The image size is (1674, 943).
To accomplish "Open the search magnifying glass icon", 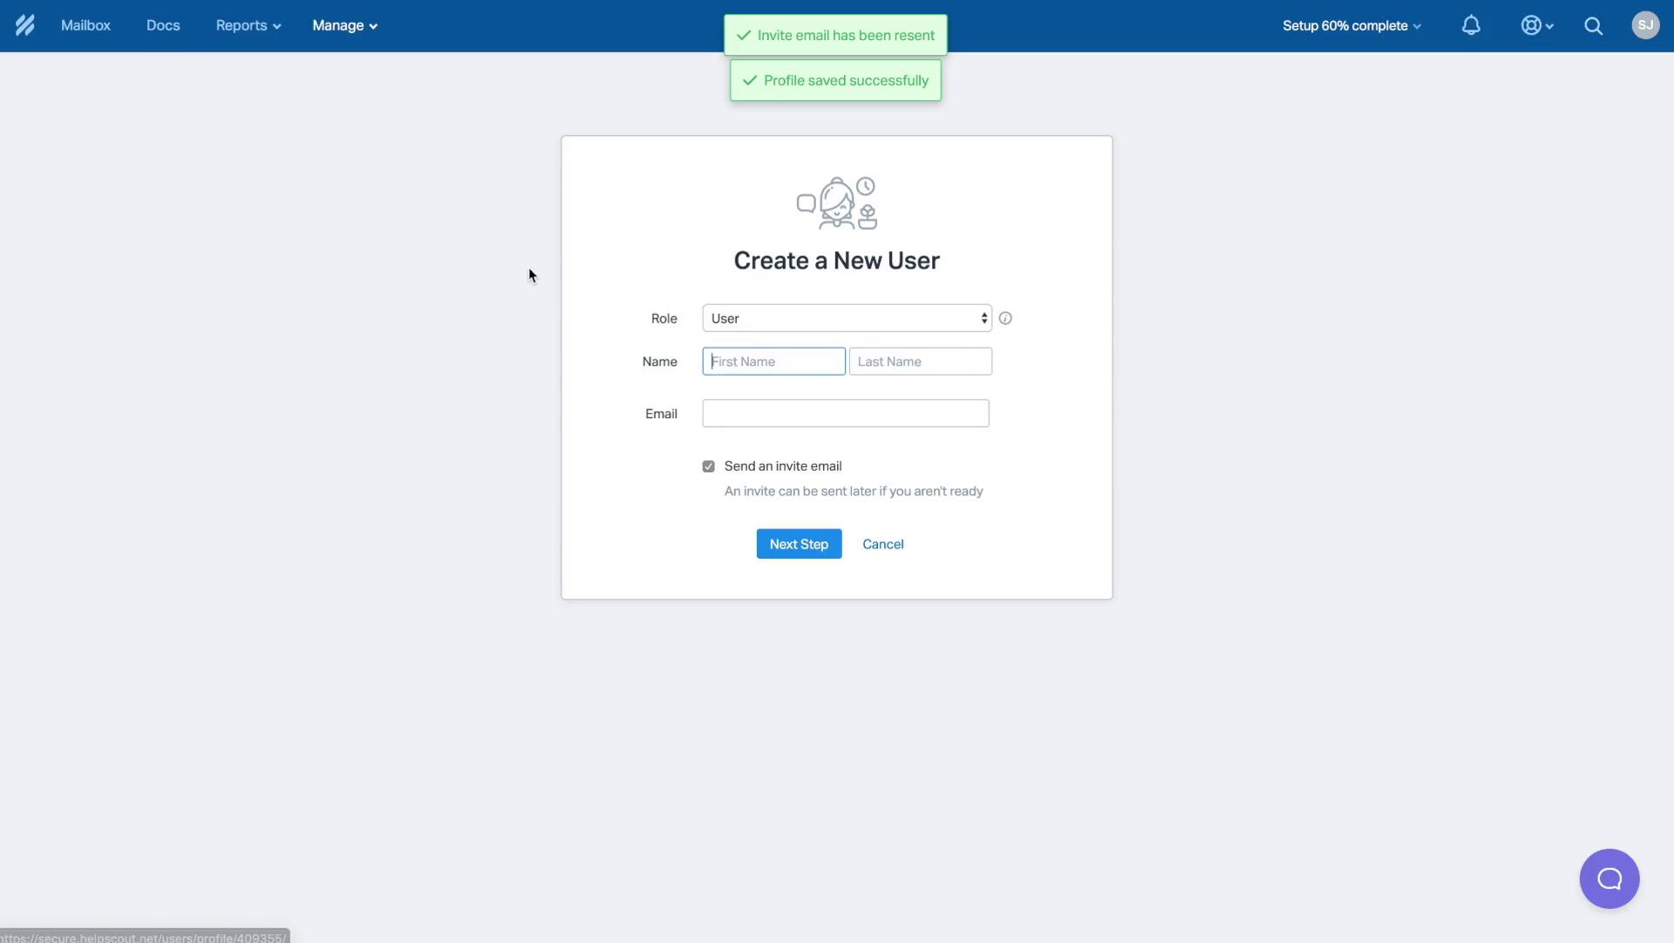I will click(1592, 25).
